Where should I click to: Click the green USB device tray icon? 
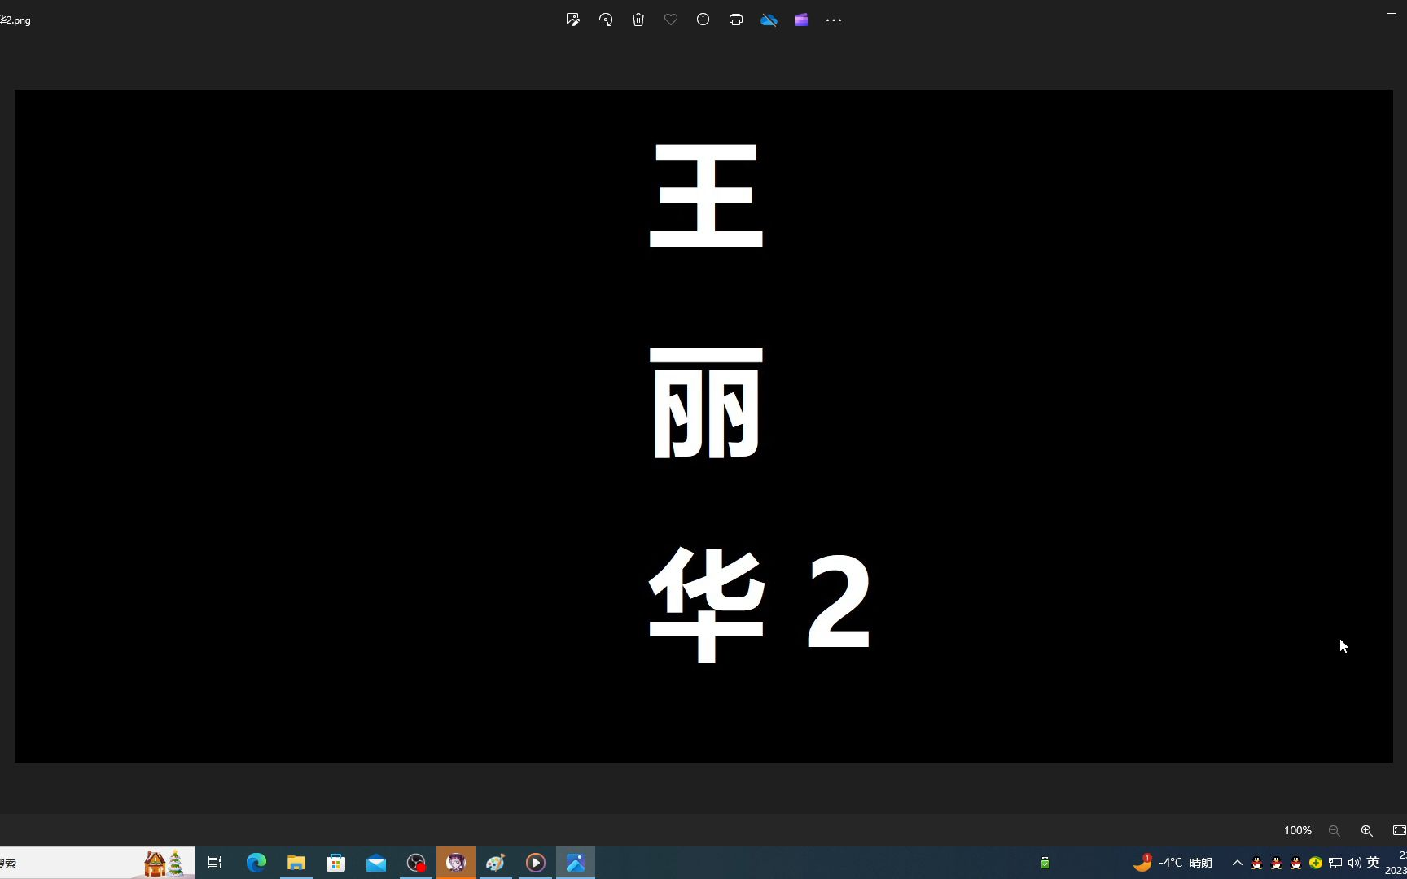point(1045,863)
